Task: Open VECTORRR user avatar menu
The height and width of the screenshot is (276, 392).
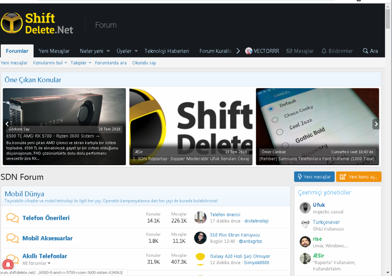Action: (x=249, y=51)
